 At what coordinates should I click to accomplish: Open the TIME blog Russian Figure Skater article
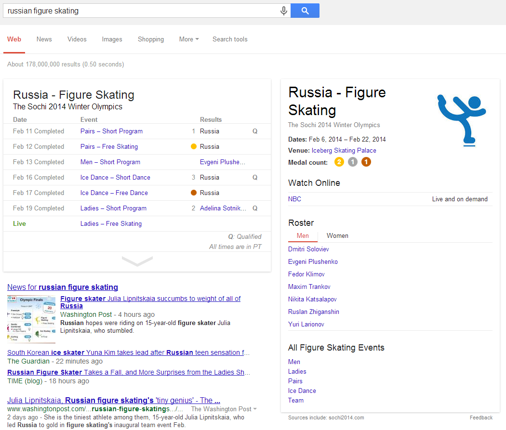[x=129, y=372]
